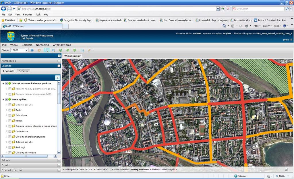Expand the Kompozycje panel
294x179 pixels.
(59, 61)
